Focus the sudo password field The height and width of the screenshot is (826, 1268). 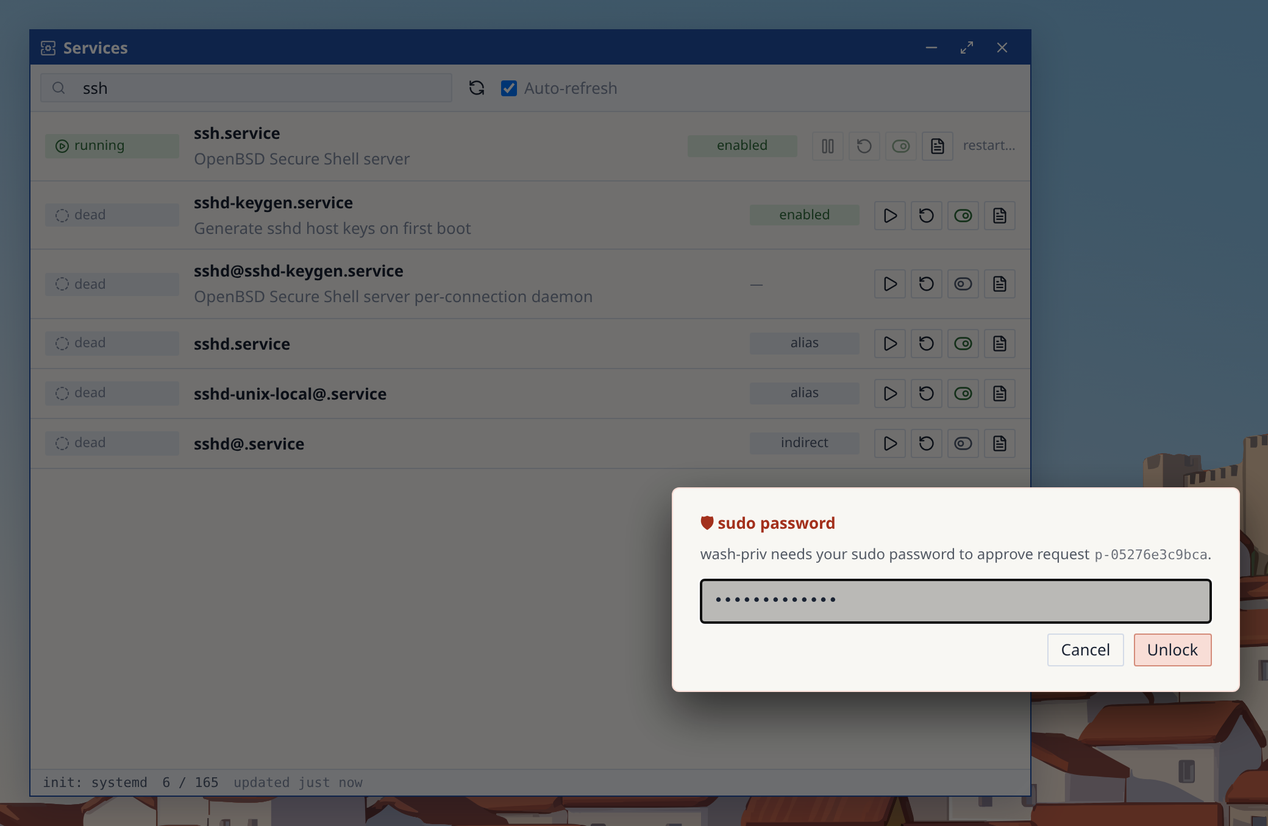tap(955, 601)
